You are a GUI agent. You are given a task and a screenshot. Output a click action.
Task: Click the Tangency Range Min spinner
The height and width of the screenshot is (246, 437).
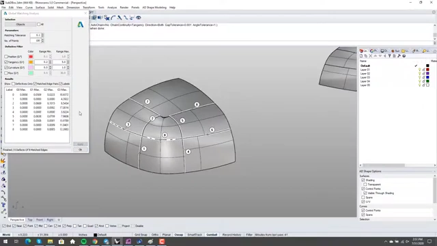[50, 62]
